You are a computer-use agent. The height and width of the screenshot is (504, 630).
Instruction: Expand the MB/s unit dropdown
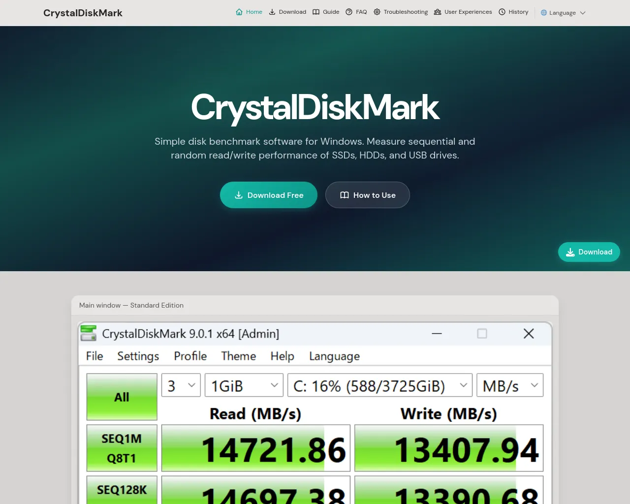pyautogui.click(x=510, y=385)
